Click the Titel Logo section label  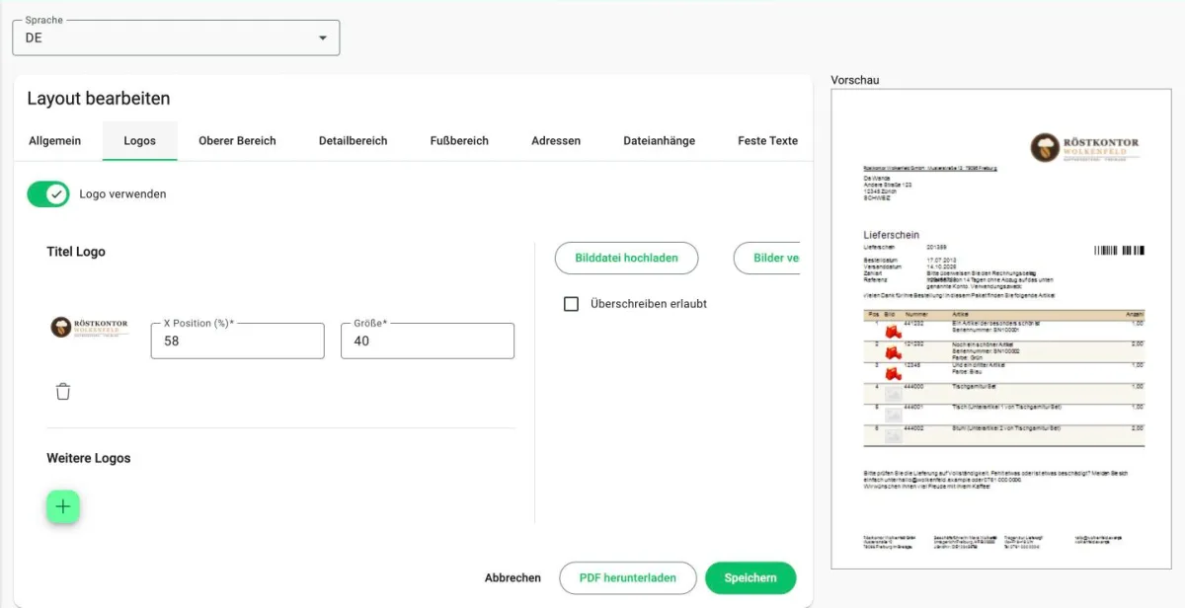pyautogui.click(x=76, y=252)
